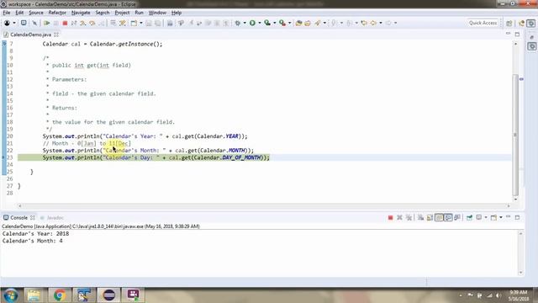This screenshot has width=538, height=303.
Task: Click the Back navigation arrow icon
Action: point(373,23)
